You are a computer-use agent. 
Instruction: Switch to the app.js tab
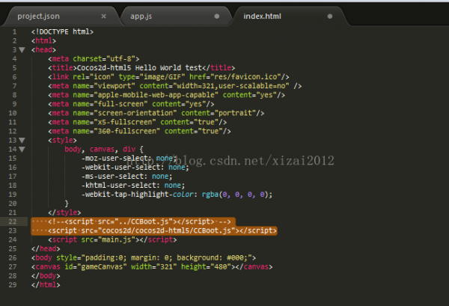point(141,16)
